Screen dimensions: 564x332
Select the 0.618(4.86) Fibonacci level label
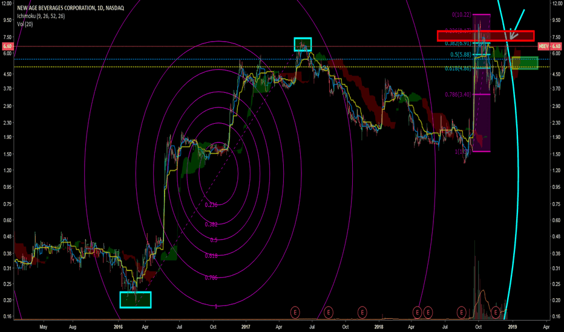458,69
